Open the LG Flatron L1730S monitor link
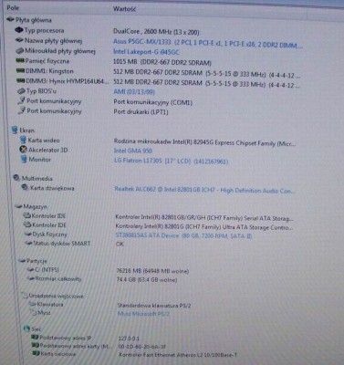Image resolution: width=344 pixels, height=365 pixels. click(171, 161)
